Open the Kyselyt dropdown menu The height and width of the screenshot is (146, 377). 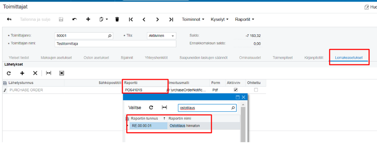coord(219,20)
